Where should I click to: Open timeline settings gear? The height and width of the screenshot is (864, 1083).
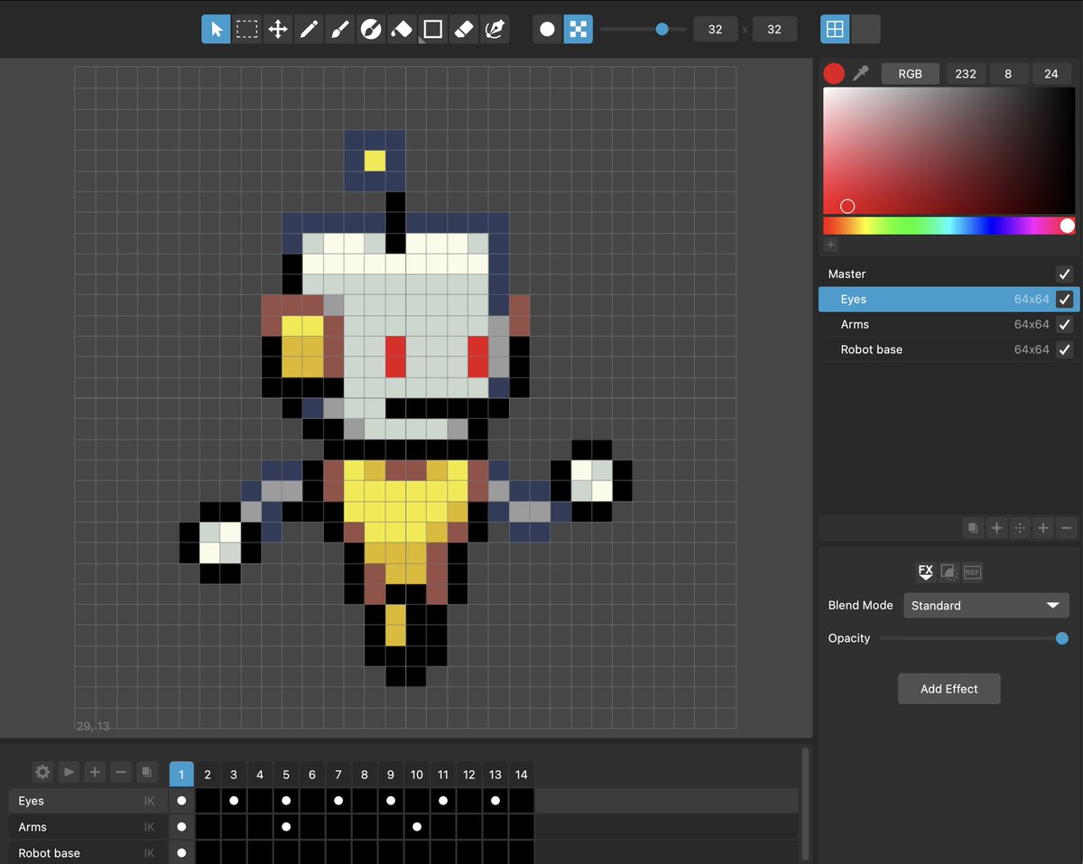click(x=42, y=772)
